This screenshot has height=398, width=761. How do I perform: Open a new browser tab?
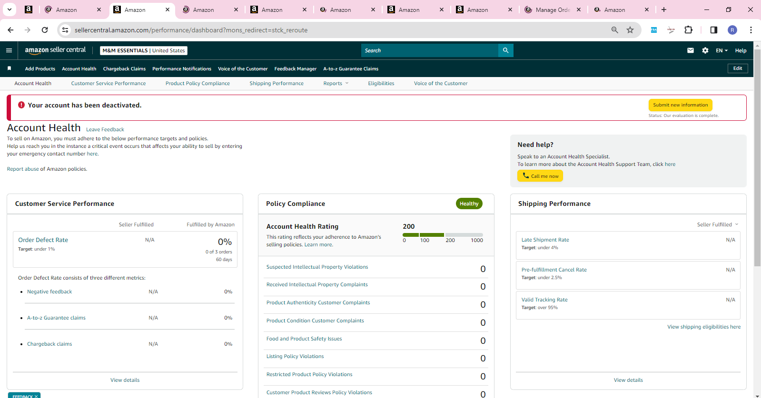pos(664,10)
